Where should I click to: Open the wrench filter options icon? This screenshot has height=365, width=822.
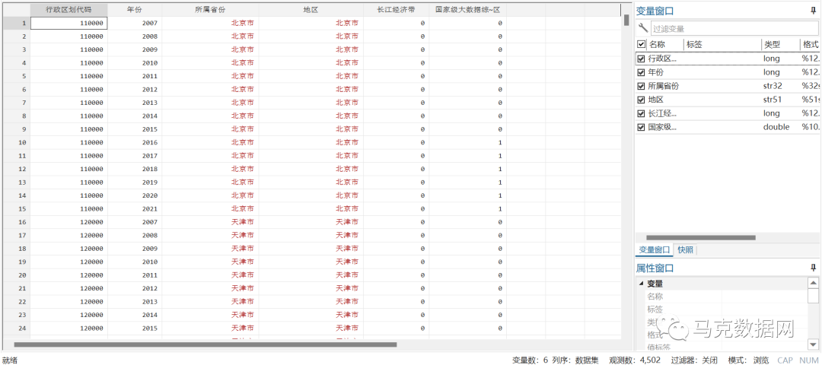(x=642, y=28)
